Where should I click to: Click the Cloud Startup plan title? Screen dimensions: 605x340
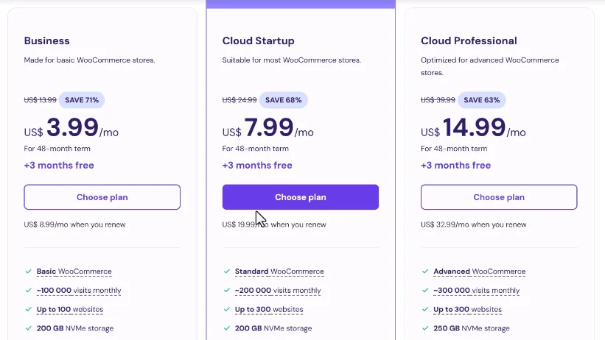click(x=258, y=41)
